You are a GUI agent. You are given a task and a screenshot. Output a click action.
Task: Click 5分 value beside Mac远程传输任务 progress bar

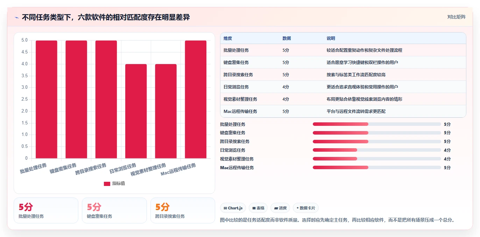[447, 168]
